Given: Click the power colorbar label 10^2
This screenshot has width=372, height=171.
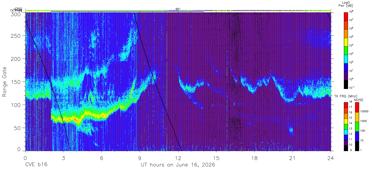Looking at the screenshot, I should [351, 62].
